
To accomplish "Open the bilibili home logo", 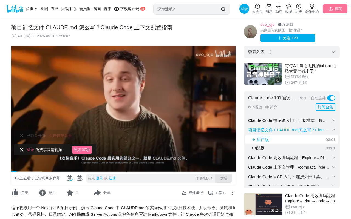I will point(15,9).
